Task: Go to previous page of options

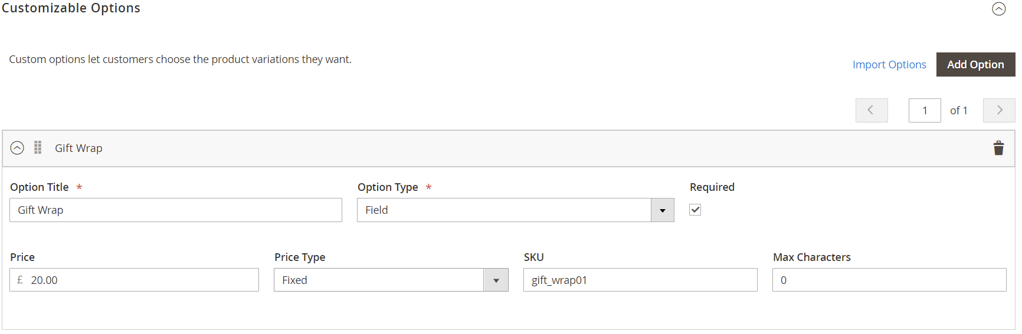Action: click(871, 110)
